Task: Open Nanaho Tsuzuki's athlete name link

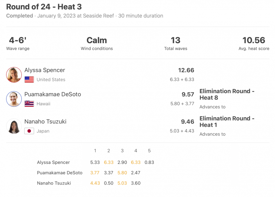Action: pos(45,121)
